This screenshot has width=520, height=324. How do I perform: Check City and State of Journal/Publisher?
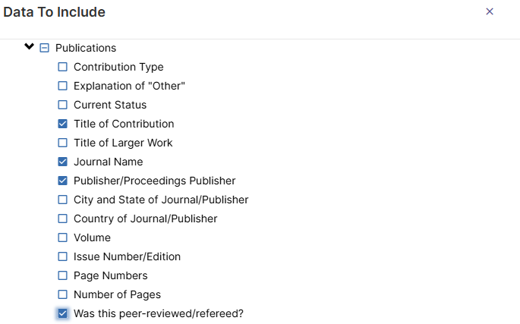63,200
